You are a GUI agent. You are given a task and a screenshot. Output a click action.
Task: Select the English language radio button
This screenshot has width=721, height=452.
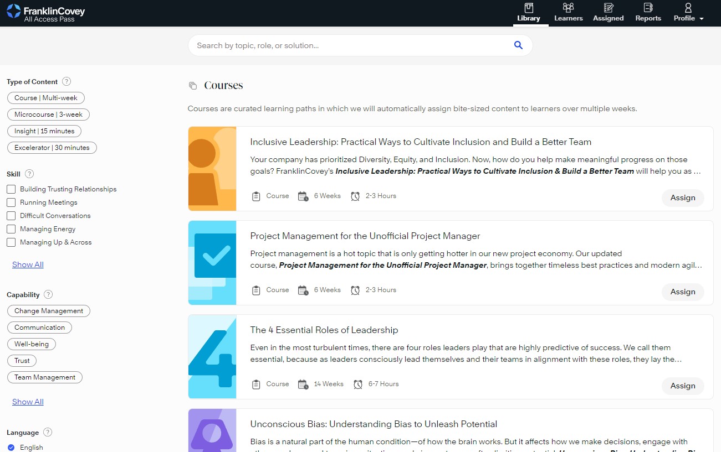pos(11,447)
